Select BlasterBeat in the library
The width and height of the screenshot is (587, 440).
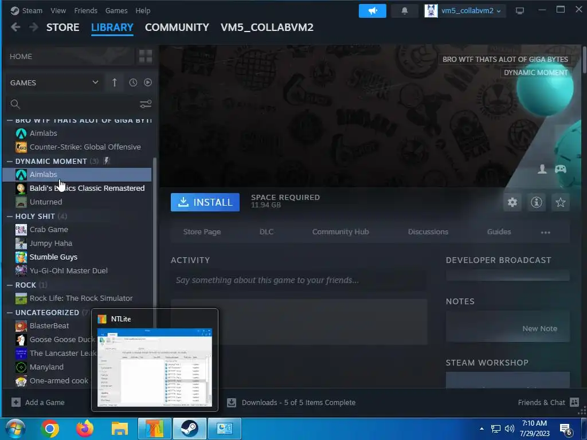(49, 326)
